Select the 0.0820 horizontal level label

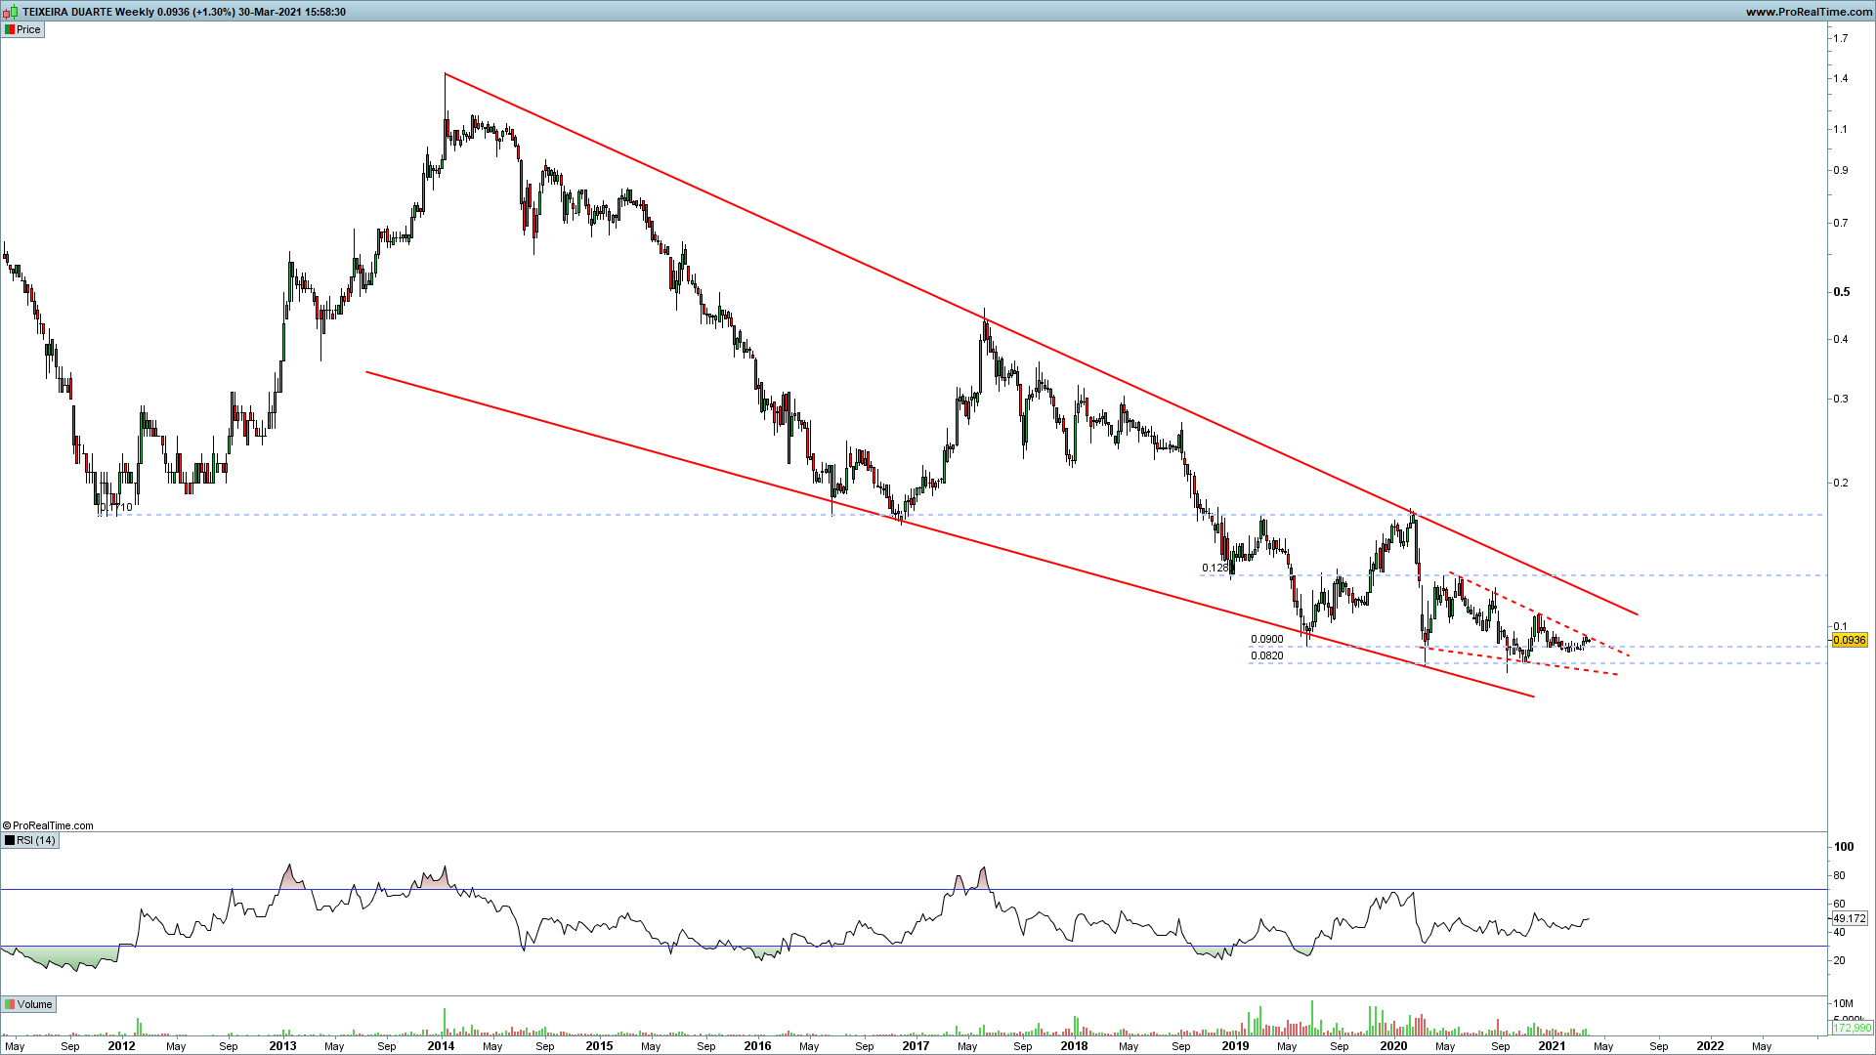1267,655
